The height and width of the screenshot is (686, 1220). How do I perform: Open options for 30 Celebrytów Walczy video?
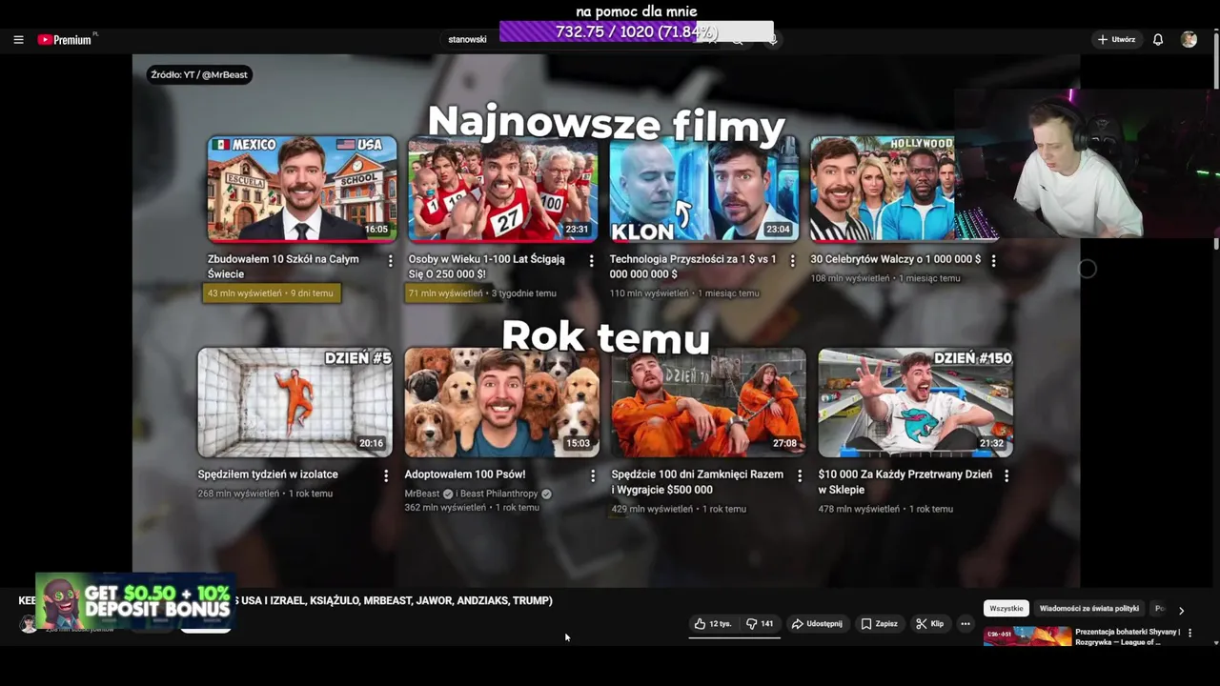(993, 261)
